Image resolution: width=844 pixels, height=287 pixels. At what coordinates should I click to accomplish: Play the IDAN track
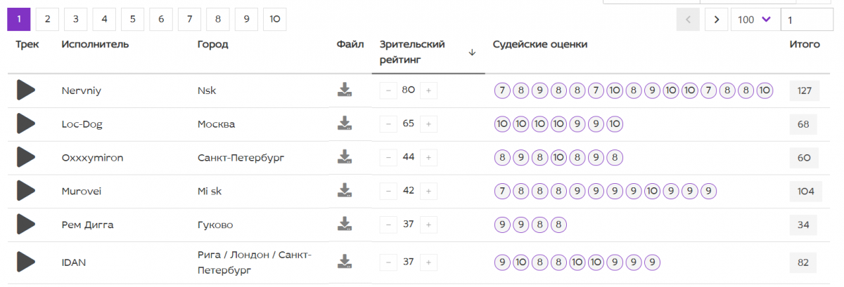(x=26, y=262)
